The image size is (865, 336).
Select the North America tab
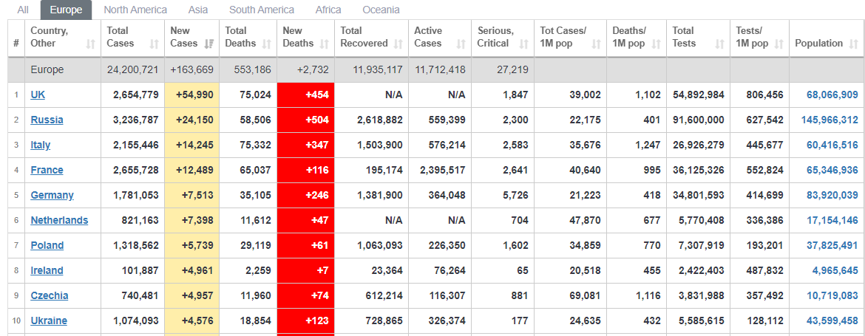tap(135, 10)
